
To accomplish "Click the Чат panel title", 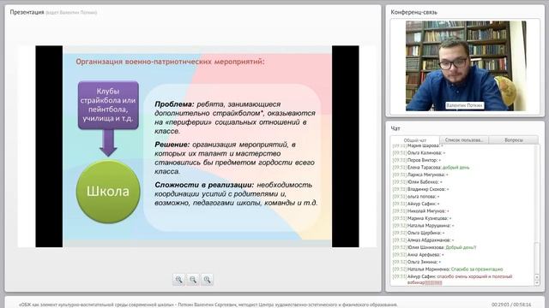I will click(395, 128).
